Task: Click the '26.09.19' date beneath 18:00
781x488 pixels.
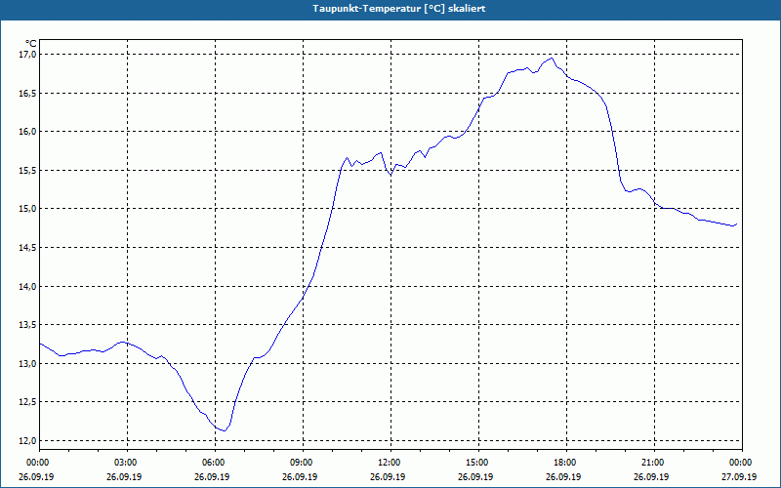Action: tap(563, 476)
